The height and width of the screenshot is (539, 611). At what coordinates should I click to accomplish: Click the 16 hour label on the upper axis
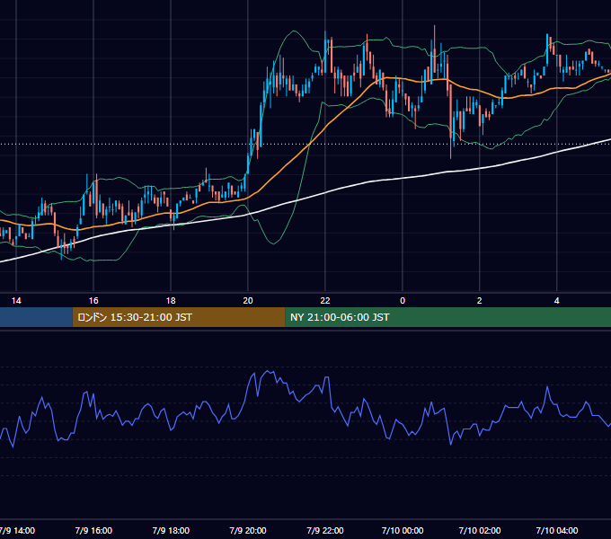93,301
